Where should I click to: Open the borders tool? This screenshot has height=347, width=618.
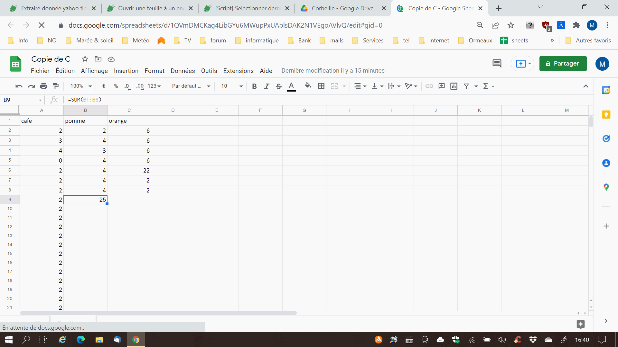click(x=321, y=86)
